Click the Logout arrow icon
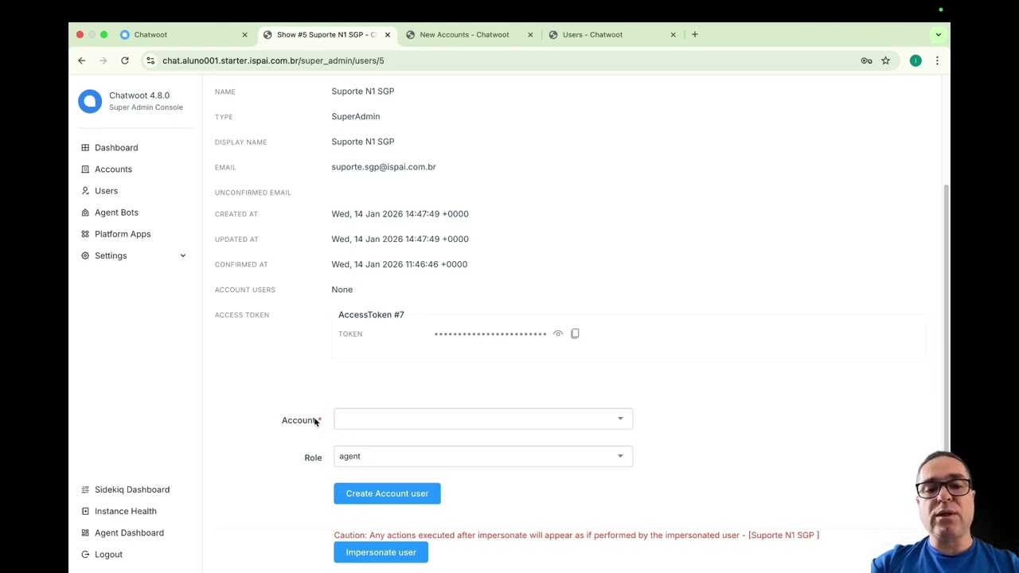Image resolution: width=1019 pixels, height=573 pixels. [x=85, y=554]
